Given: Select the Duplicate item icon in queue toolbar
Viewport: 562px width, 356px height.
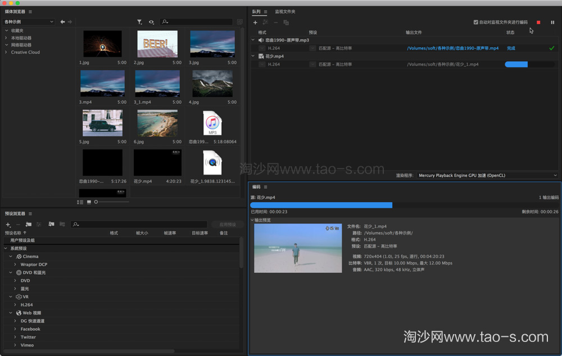Looking at the screenshot, I should pos(285,22).
